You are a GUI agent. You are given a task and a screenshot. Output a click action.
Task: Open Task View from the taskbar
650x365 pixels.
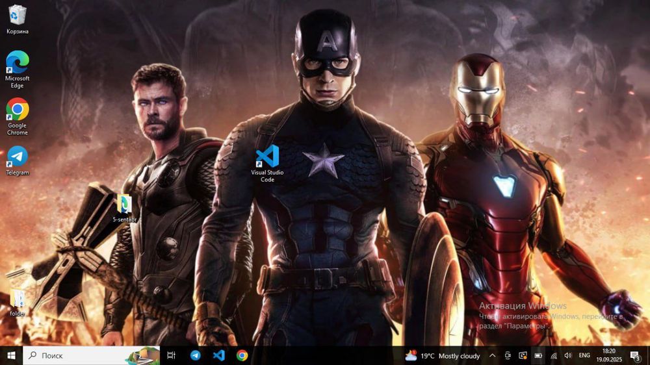[x=171, y=355]
